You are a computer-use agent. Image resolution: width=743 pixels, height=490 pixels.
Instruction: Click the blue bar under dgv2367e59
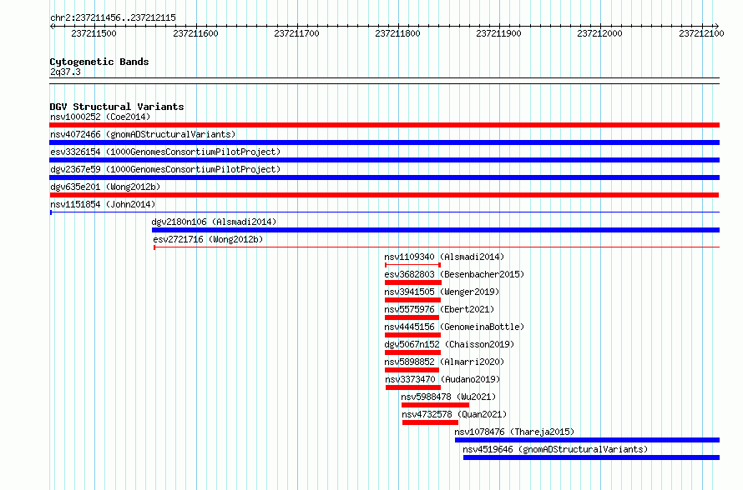tap(384, 177)
